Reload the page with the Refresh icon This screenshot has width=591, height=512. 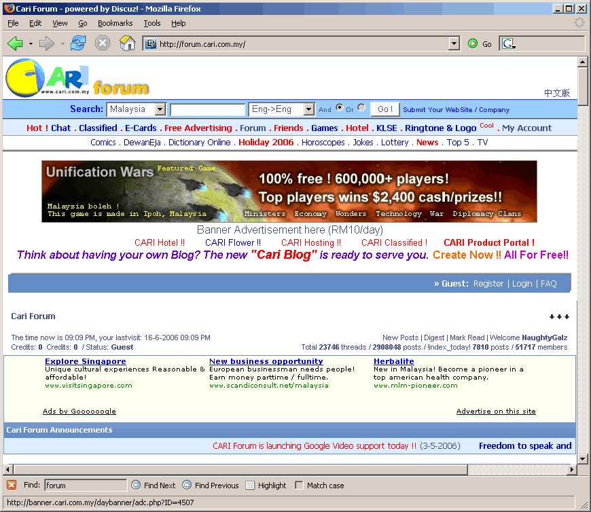(78, 44)
